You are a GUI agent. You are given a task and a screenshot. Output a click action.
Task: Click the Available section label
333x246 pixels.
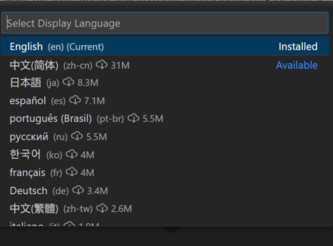tap(296, 65)
